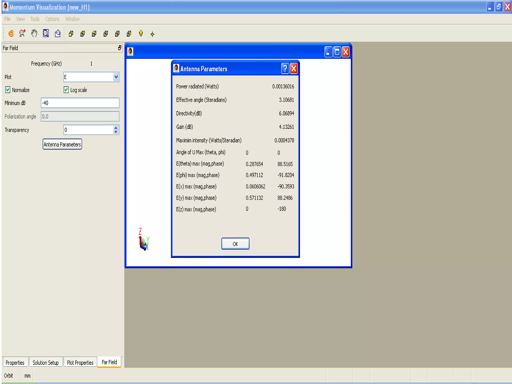512x384 pixels.
Task: Select the Pan hand tool
Action: point(34,33)
